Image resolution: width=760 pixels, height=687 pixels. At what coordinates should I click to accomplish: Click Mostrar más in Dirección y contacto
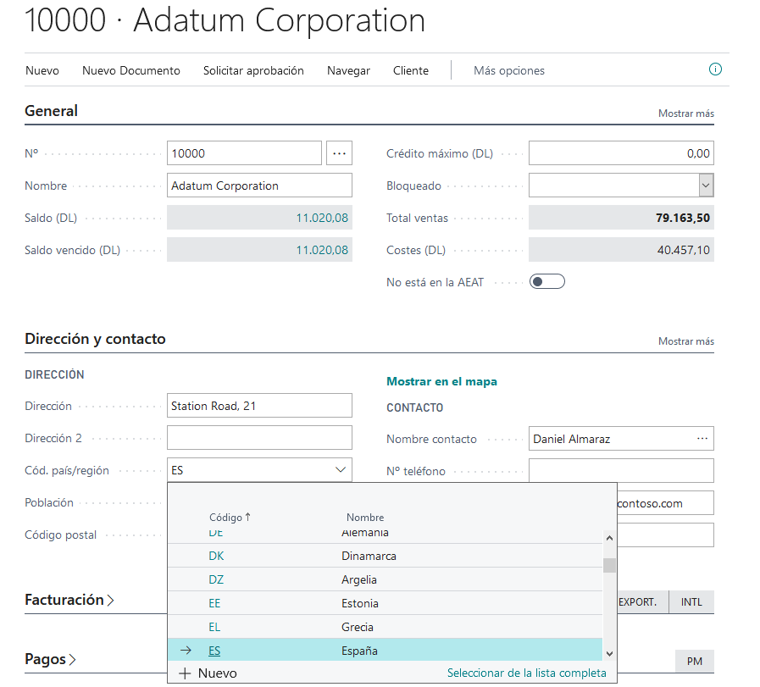tap(685, 341)
